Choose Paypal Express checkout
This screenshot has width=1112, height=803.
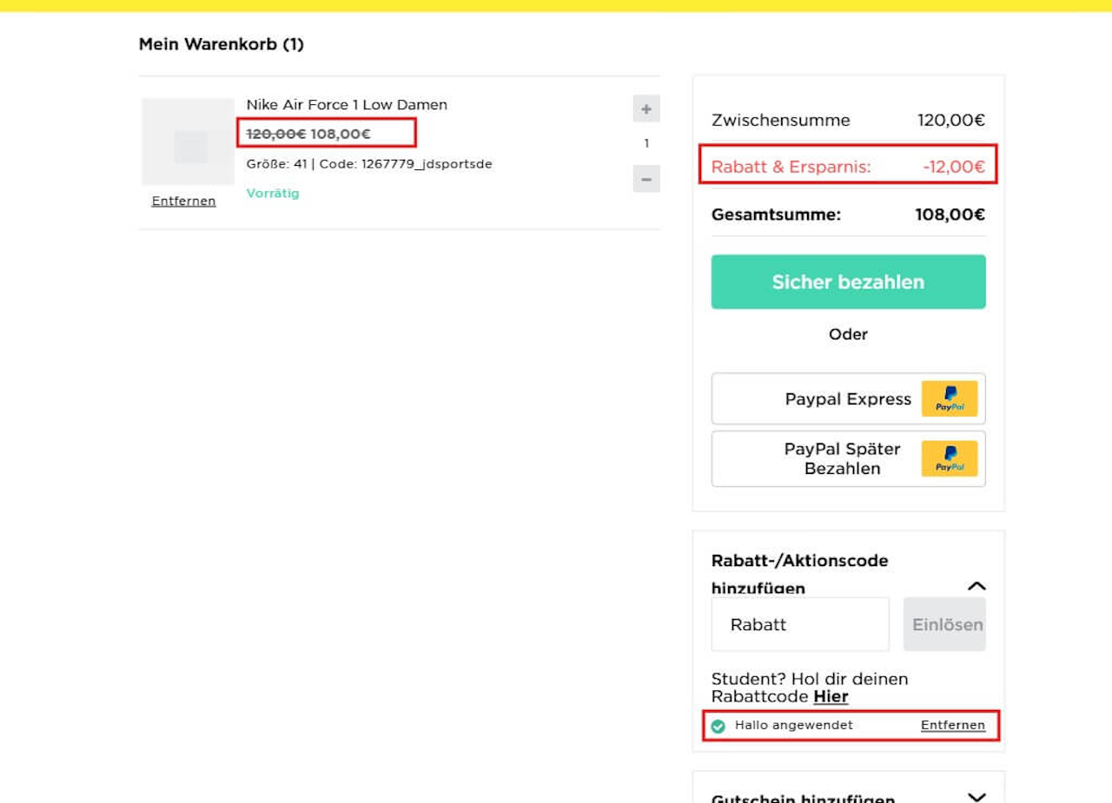click(x=848, y=399)
